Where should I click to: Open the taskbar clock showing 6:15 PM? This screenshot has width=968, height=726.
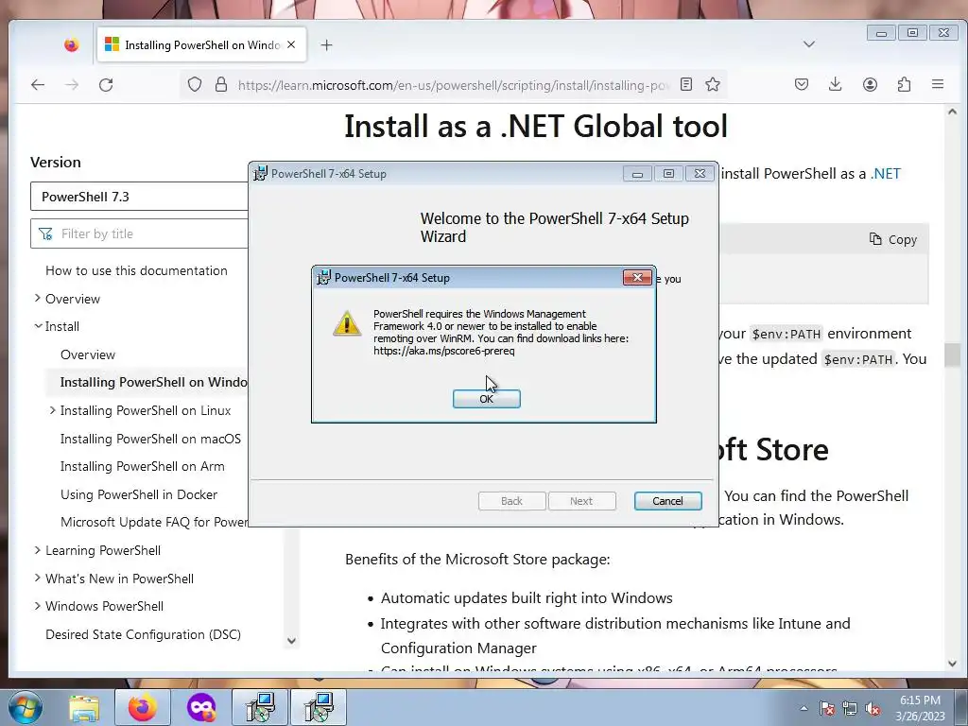pyautogui.click(x=920, y=708)
